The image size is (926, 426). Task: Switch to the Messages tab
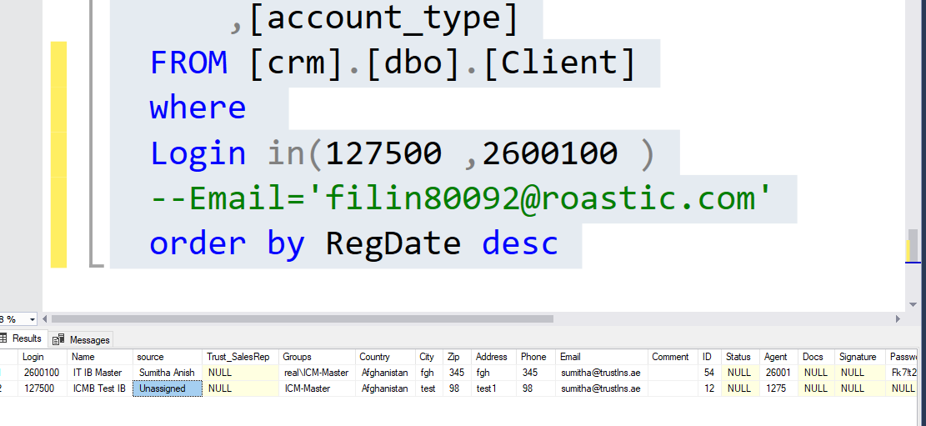pos(89,339)
